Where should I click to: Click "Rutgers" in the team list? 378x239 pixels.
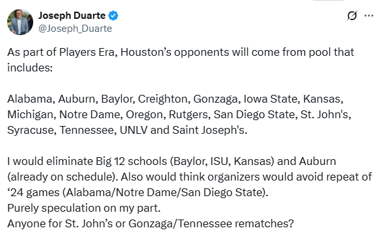188,114
